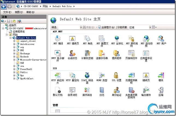Screen dimensions: 176x116
Task: Open the 请求筛选 feature
Action: click(x=87, y=91)
